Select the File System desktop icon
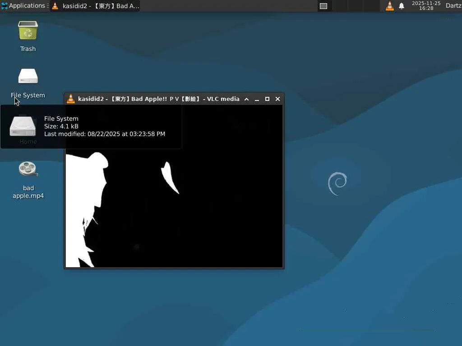Viewport: 462px width, 346px height. (28, 77)
